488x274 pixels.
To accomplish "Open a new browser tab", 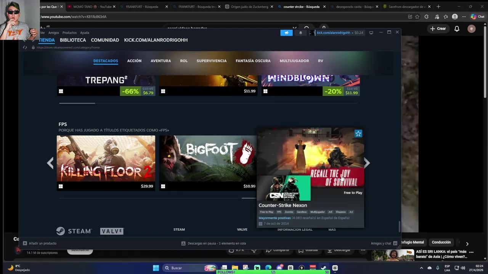I will pyautogui.click(x=438, y=6).
